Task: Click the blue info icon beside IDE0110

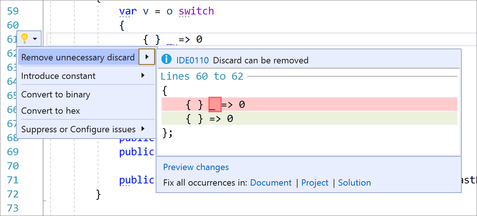Action: coord(166,59)
